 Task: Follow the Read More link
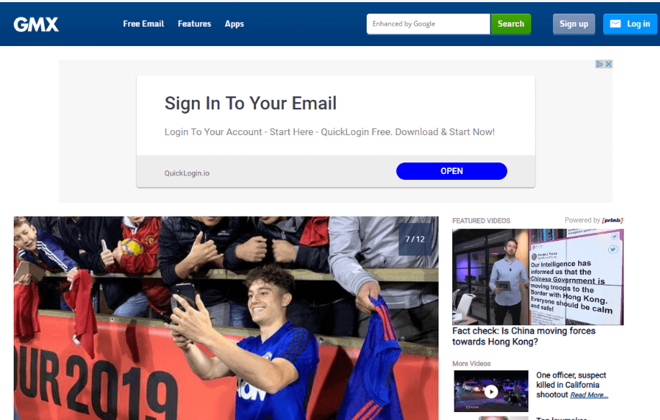point(589,395)
